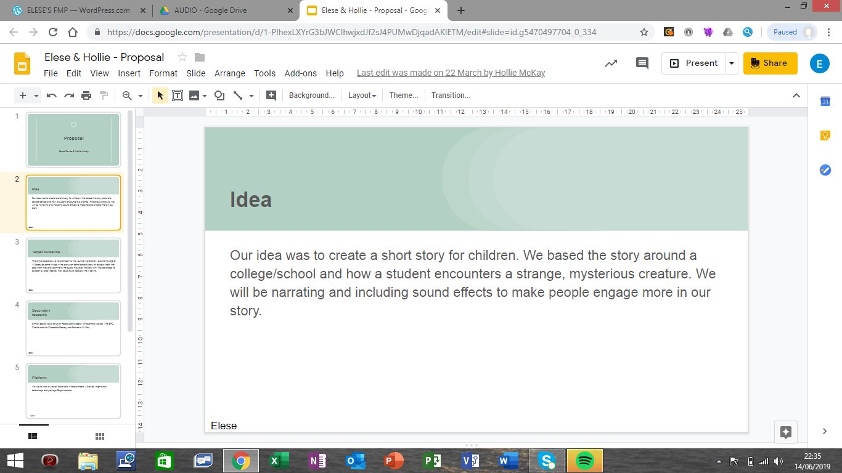Switch to filmstrip view of slides

point(33,436)
